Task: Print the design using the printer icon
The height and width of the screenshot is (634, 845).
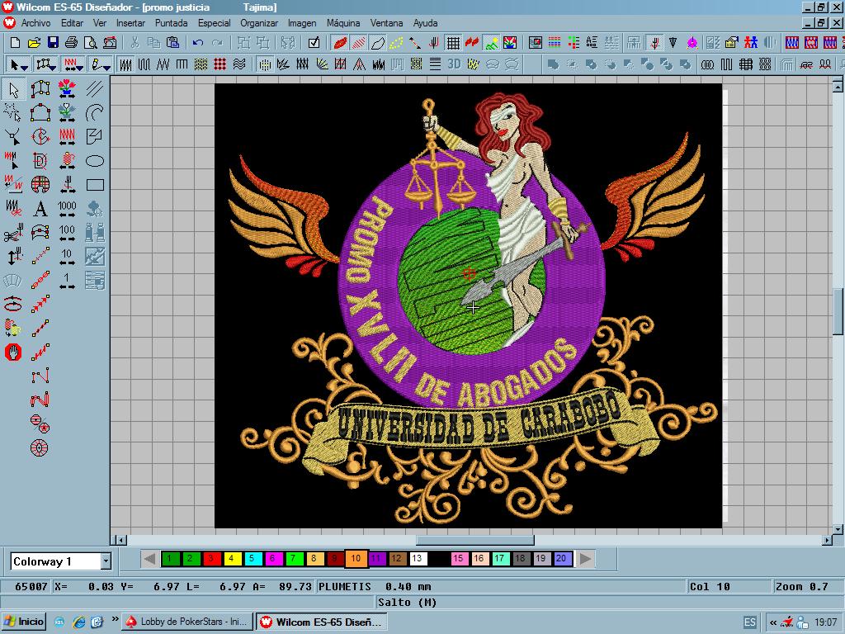Action: click(71, 43)
